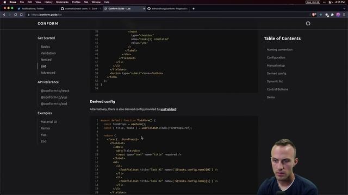Click the CONFORM logo
Screen dimensions: 348x195
point(48,23)
